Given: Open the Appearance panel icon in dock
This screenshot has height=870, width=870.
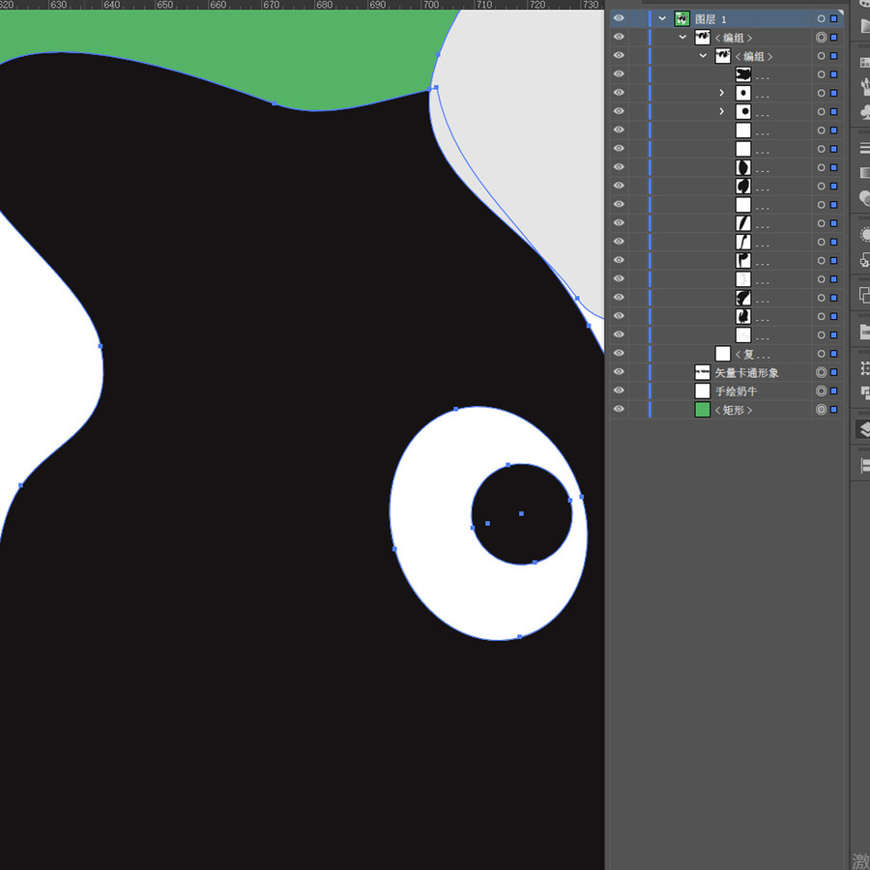Looking at the screenshot, I should (x=864, y=234).
